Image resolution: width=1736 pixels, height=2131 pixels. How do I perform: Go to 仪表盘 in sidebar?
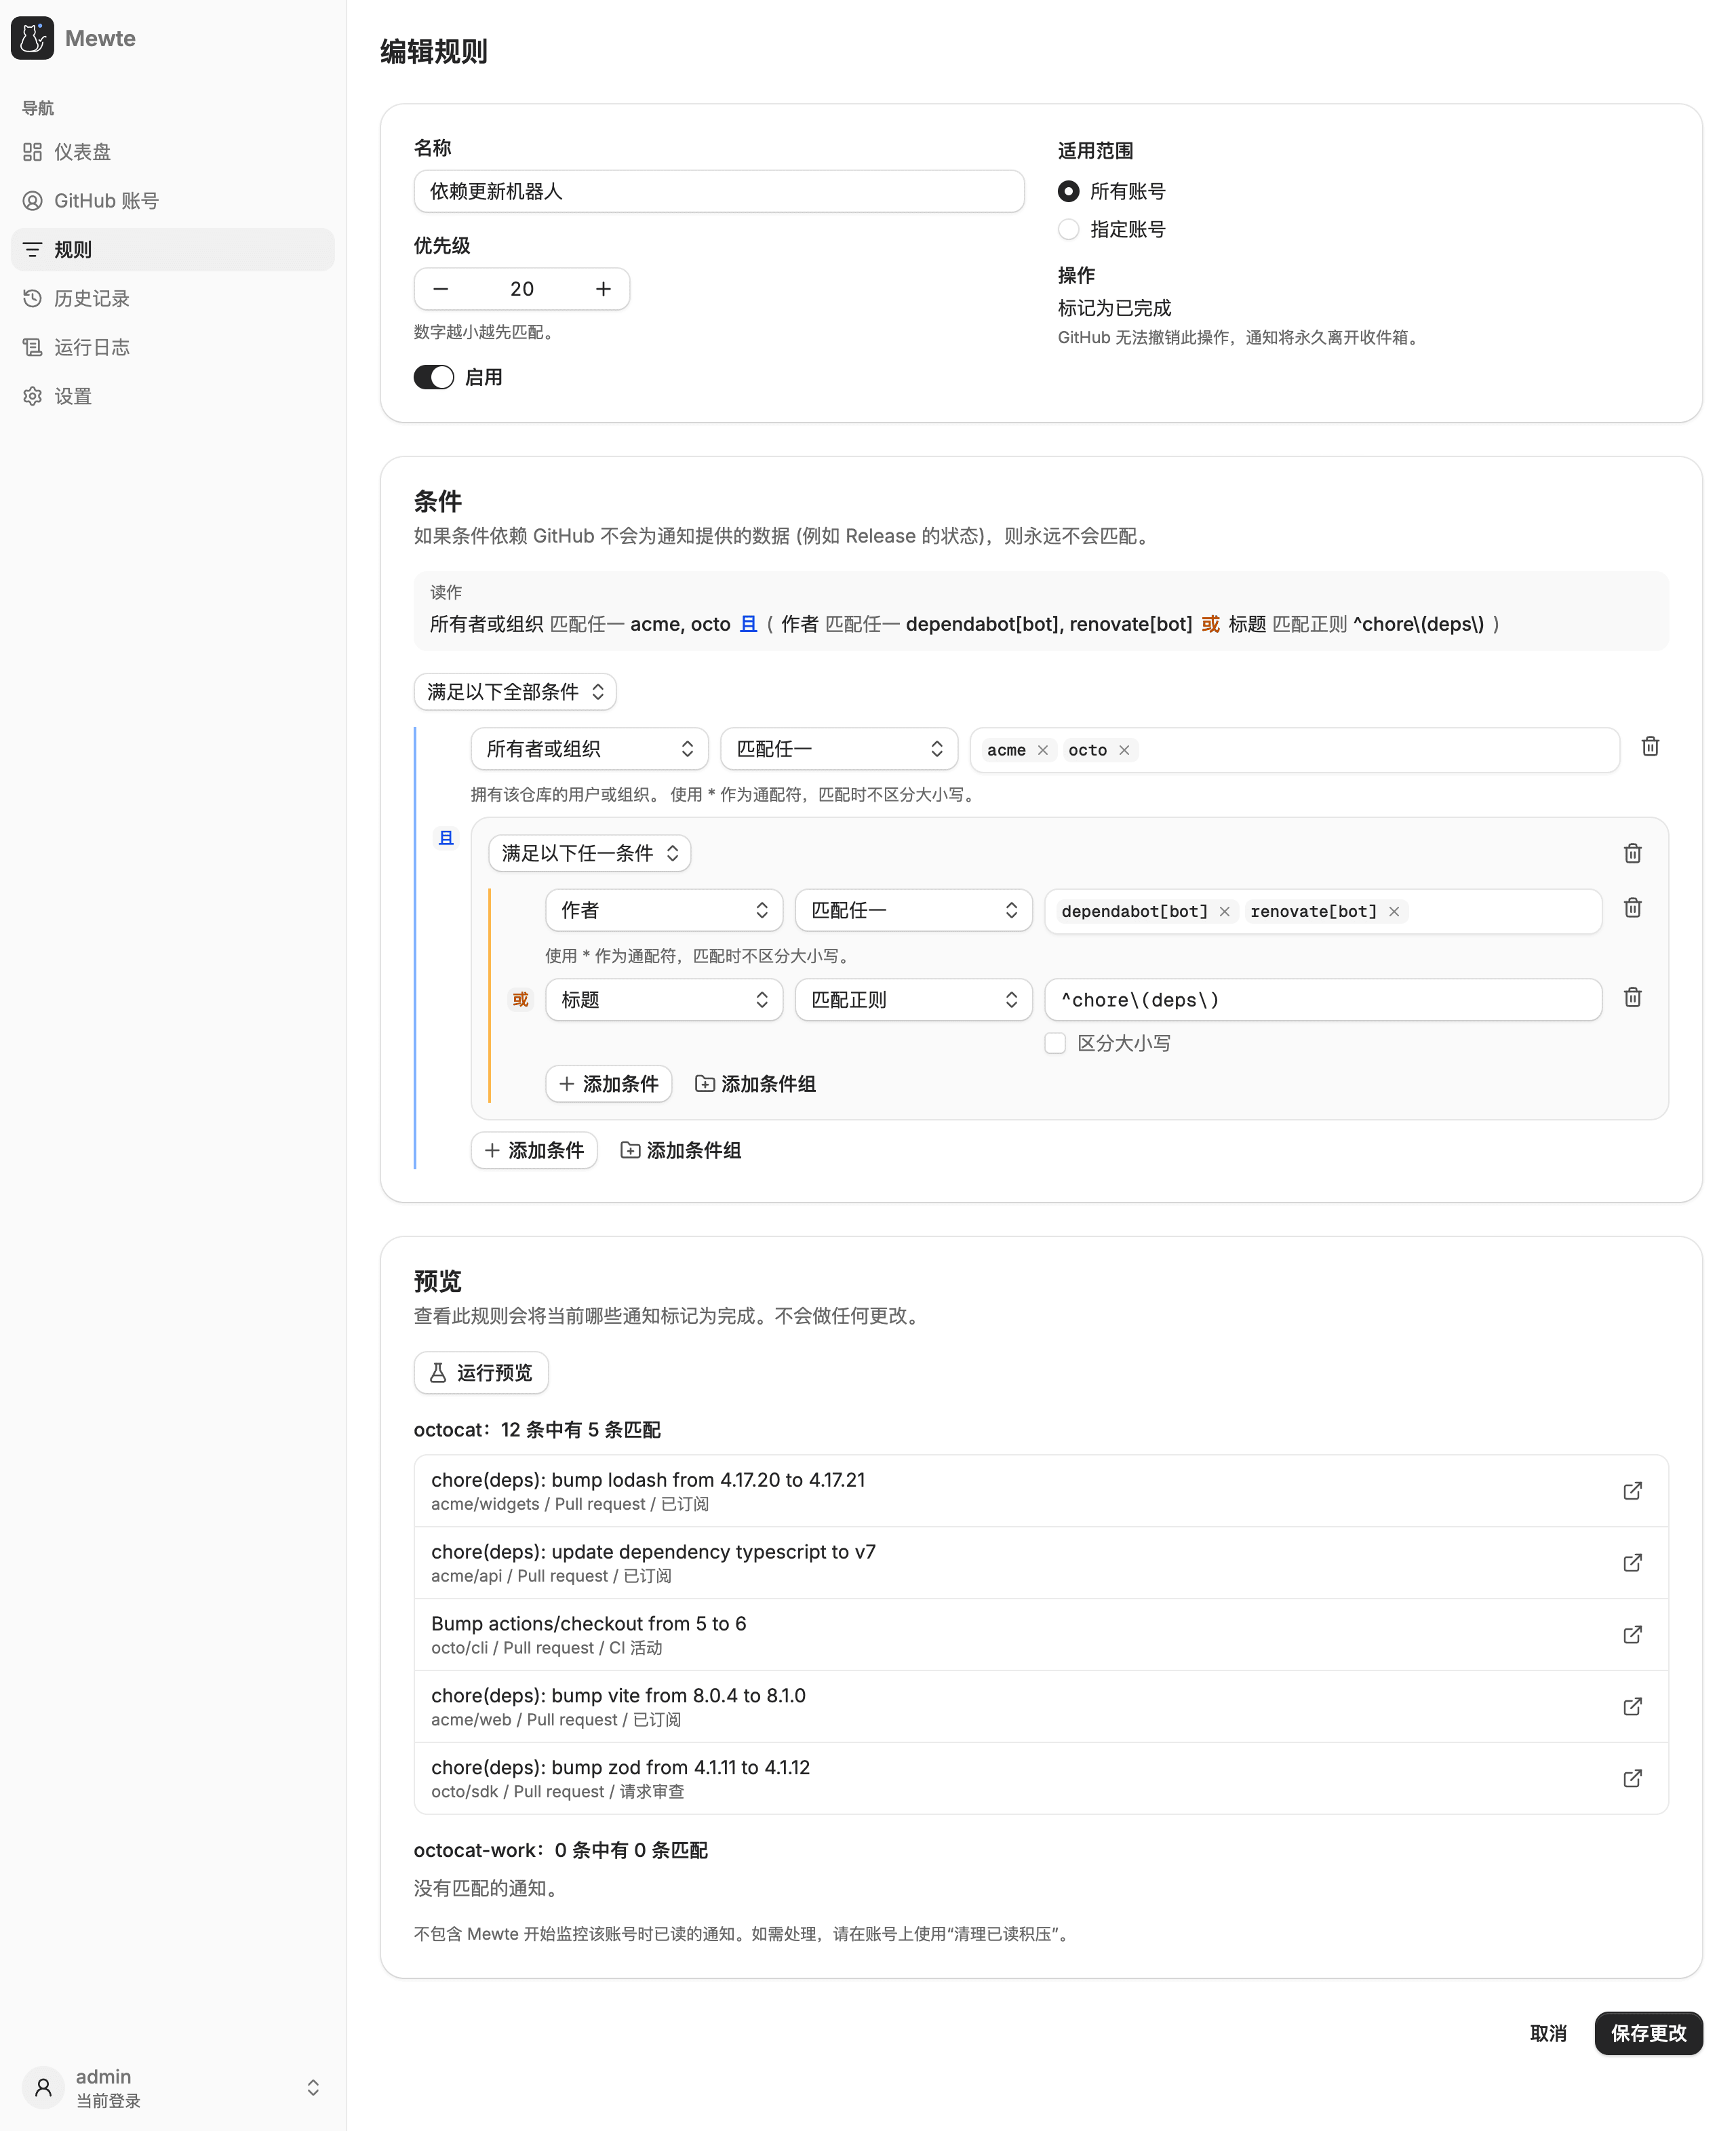pyautogui.click(x=173, y=152)
